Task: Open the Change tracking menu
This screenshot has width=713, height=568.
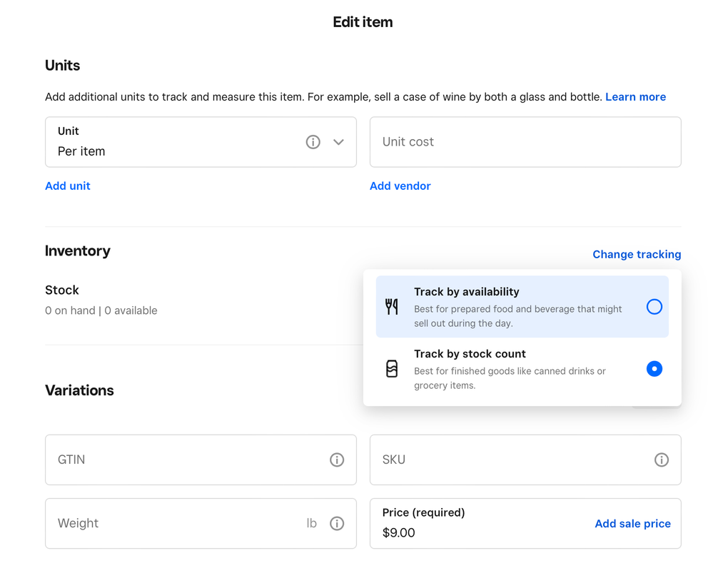Action: (x=636, y=255)
